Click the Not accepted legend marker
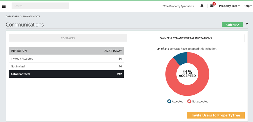 pyautogui.click(x=189, y=101)
